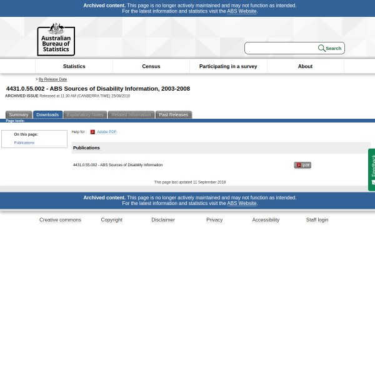Open Participating in a survey menu
375x375 pixels.
pyautogui.click(x=227, y=66)
